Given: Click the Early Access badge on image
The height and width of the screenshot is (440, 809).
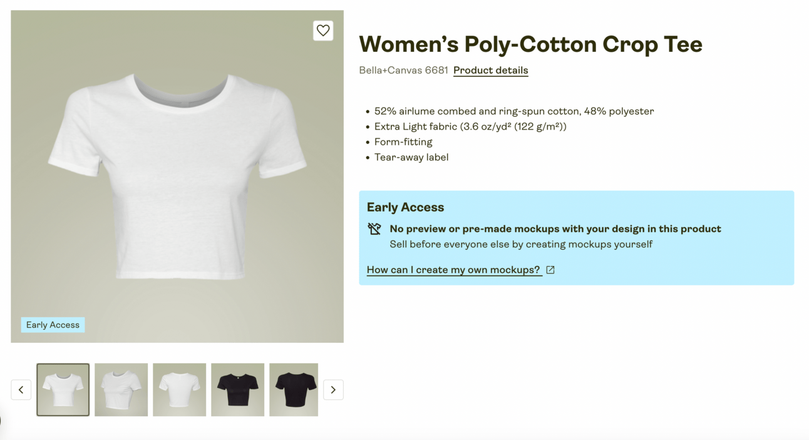Looking at the screenshot, I should [x=53, y=325].
